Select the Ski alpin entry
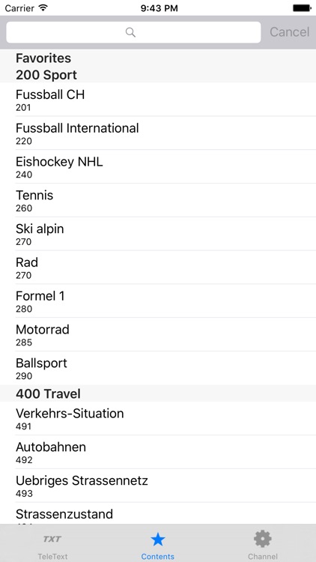 click(158, 234)
